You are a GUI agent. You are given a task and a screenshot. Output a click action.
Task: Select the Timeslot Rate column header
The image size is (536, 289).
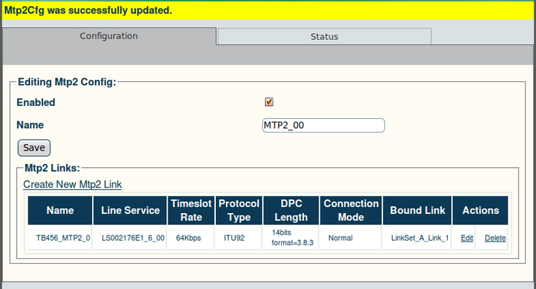tap(191, 210)
